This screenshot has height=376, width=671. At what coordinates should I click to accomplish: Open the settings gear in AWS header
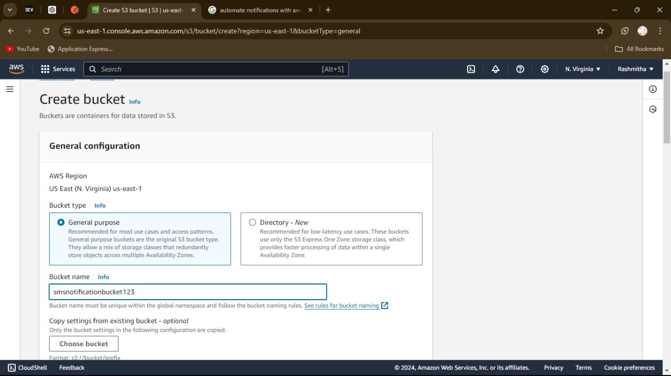coord(545,69)
